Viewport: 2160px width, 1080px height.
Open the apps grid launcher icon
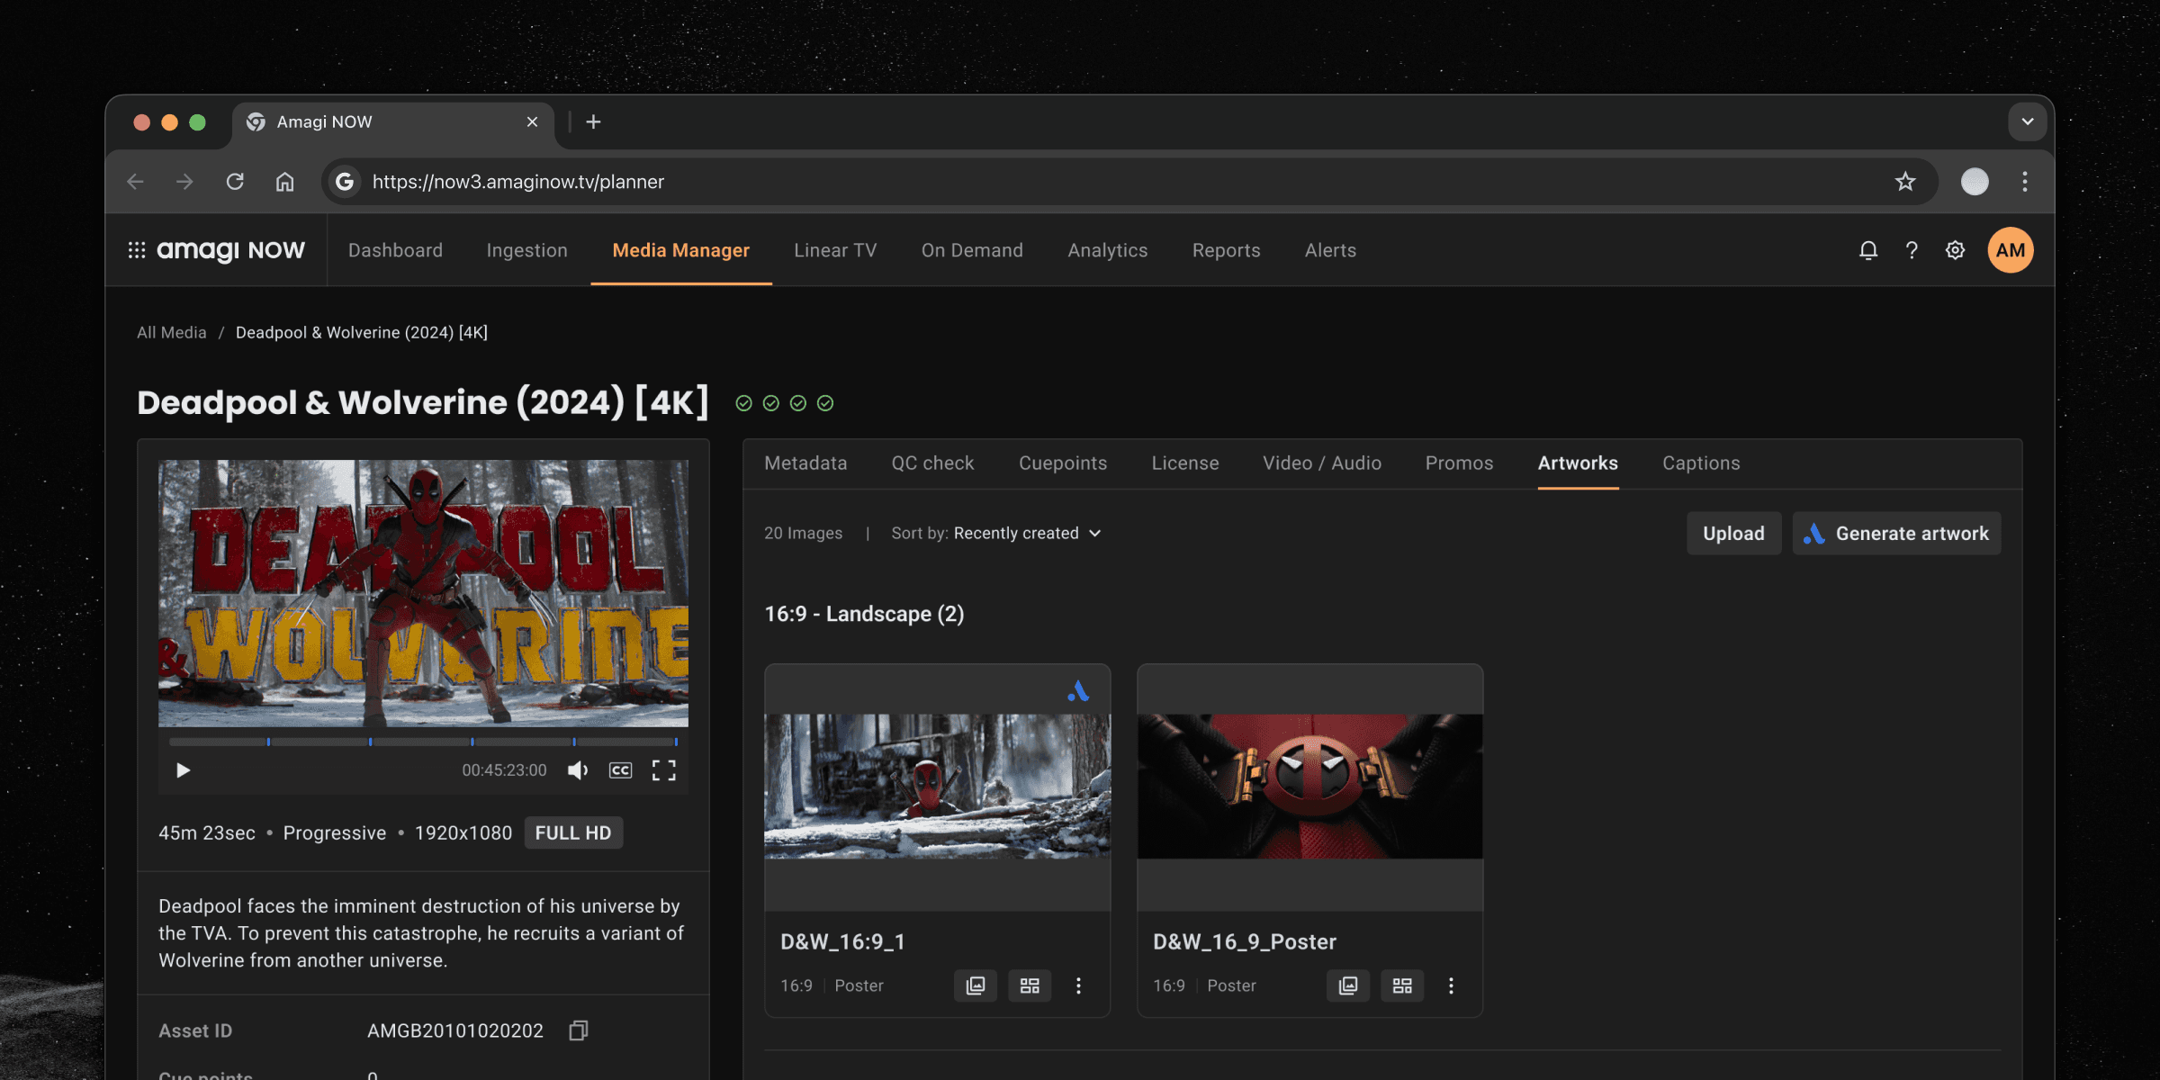coord(137,250)
